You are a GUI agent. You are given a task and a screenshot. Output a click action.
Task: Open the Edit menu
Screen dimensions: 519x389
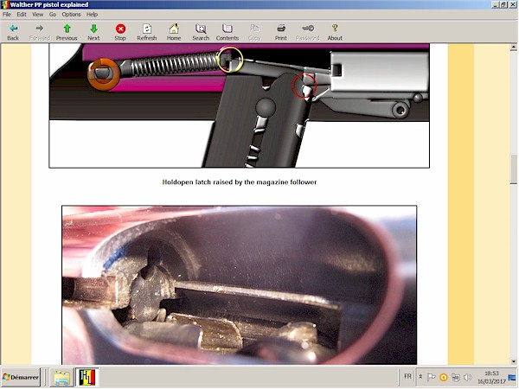[22, 14]
